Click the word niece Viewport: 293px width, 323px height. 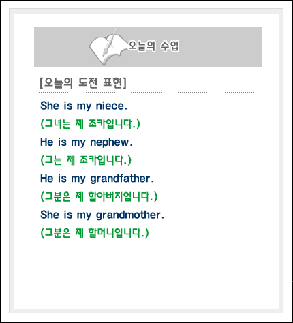click(110, 106)
